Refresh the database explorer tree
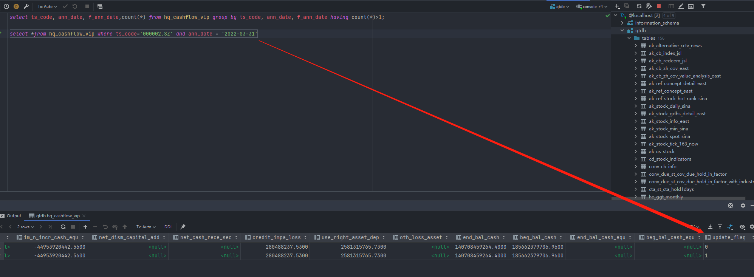 (639, 6)
